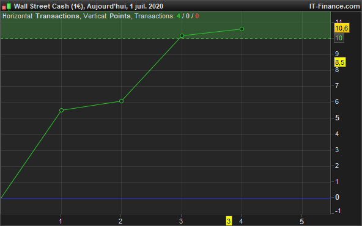Click the yellow 3 marker on horizontal axis
Viewport: 362px width, 226px height.
pos(229,221)
